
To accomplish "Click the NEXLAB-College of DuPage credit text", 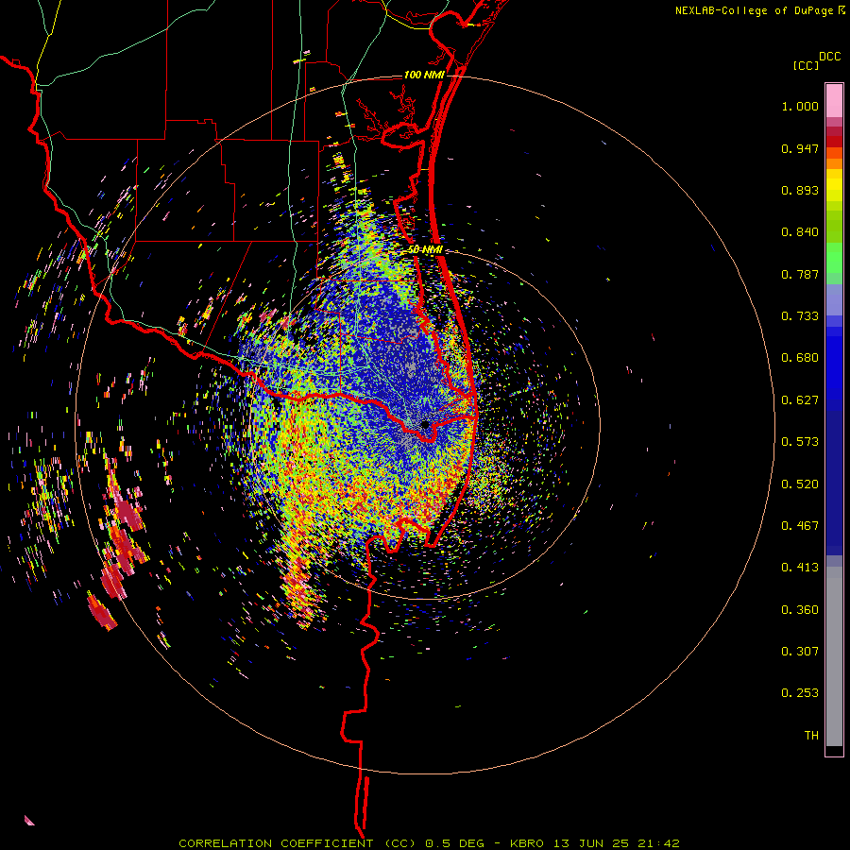I will [x=754, y=10].
